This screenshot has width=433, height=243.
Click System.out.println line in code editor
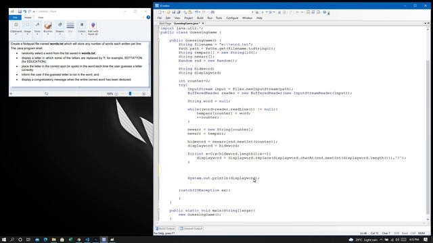tap(223, 178)
